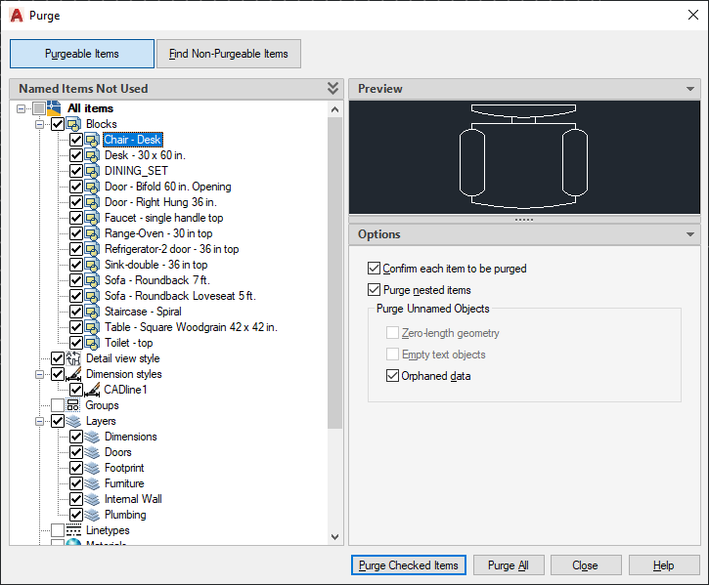Click the Purge All button
The image size is (709, 585).
coord(509,565)
